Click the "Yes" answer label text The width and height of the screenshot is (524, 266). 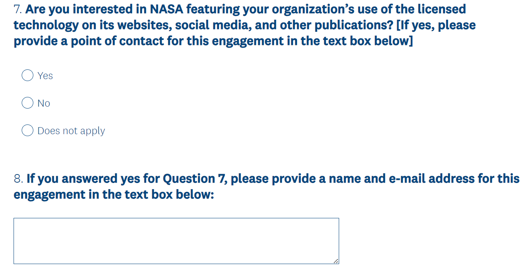click(45, 76)
